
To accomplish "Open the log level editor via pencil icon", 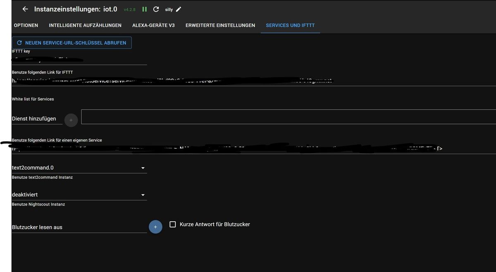I will (x=179, y=9).
